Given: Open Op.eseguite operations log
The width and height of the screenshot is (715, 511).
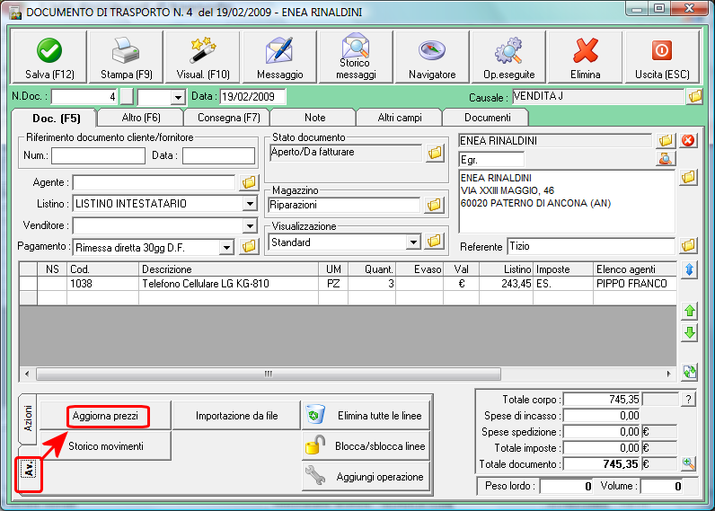Looking at the screenshot, I should [508, 57].
